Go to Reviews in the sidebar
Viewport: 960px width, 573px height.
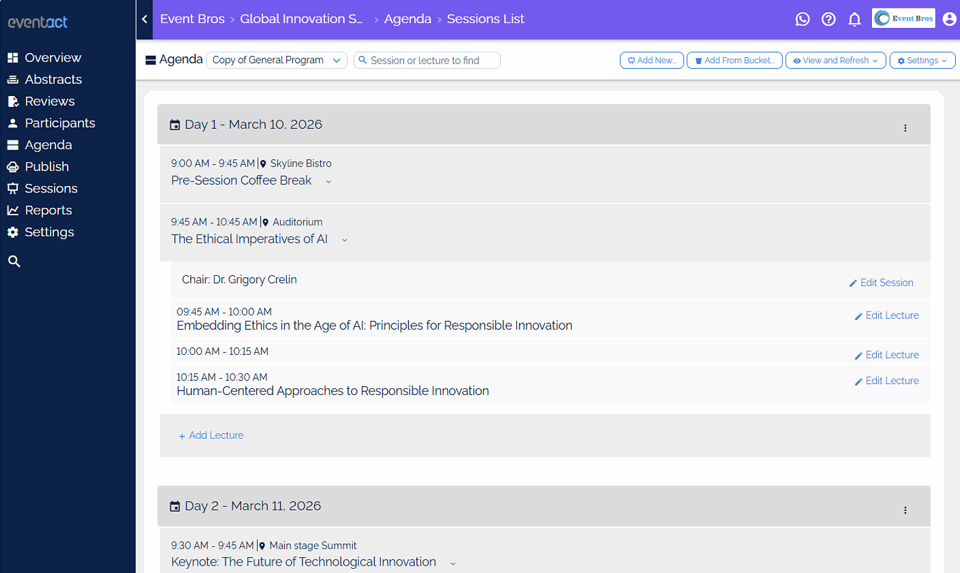pyautogui.click(x=50, y=101)
